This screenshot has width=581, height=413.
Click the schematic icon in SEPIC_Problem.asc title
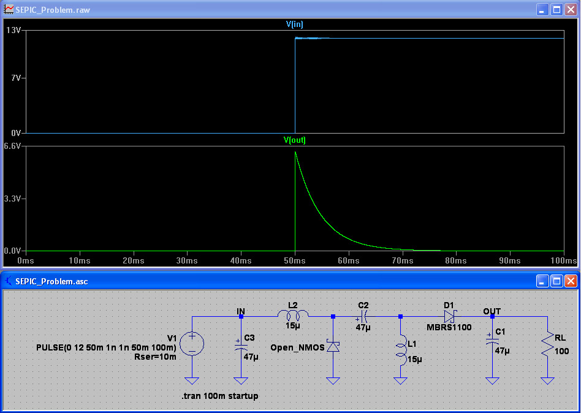click(8, 281)
